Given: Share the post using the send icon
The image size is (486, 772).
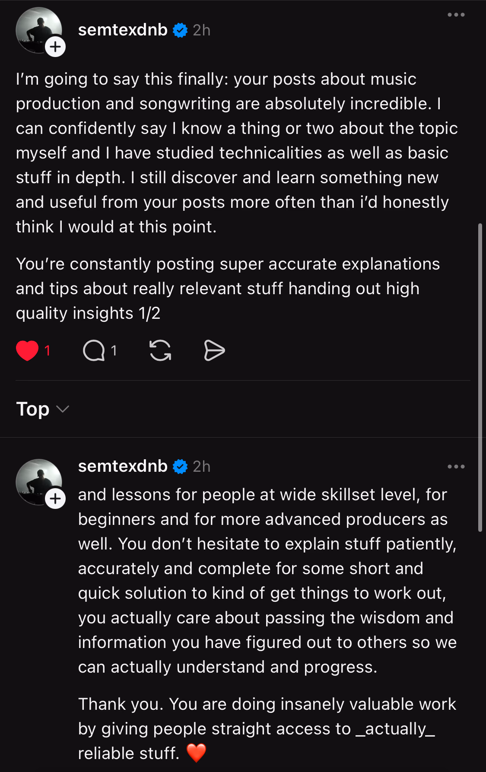Looking at the screenshot, I should 214,351.
